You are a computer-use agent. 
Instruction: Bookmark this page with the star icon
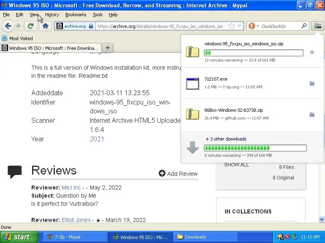[231, 26]
